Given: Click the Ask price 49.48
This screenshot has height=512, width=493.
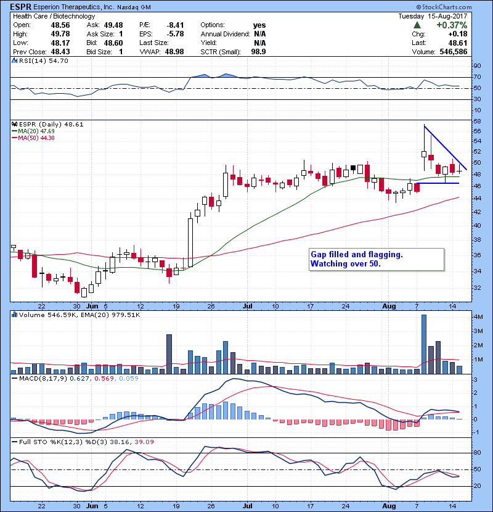Looking at the screenshot, I should pos(113,25).
